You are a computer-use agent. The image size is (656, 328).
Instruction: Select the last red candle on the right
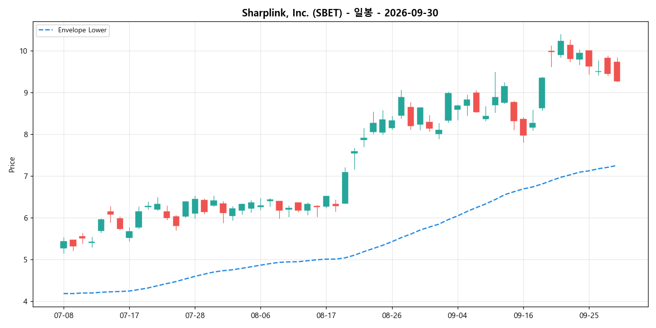coord(617,72)
